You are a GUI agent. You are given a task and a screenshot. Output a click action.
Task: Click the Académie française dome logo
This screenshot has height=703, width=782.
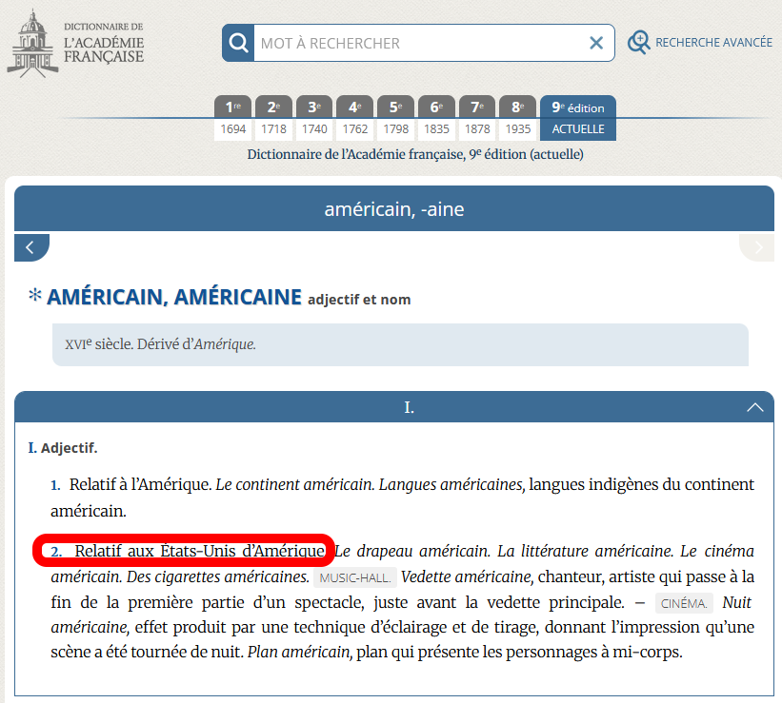click(32, 44)
